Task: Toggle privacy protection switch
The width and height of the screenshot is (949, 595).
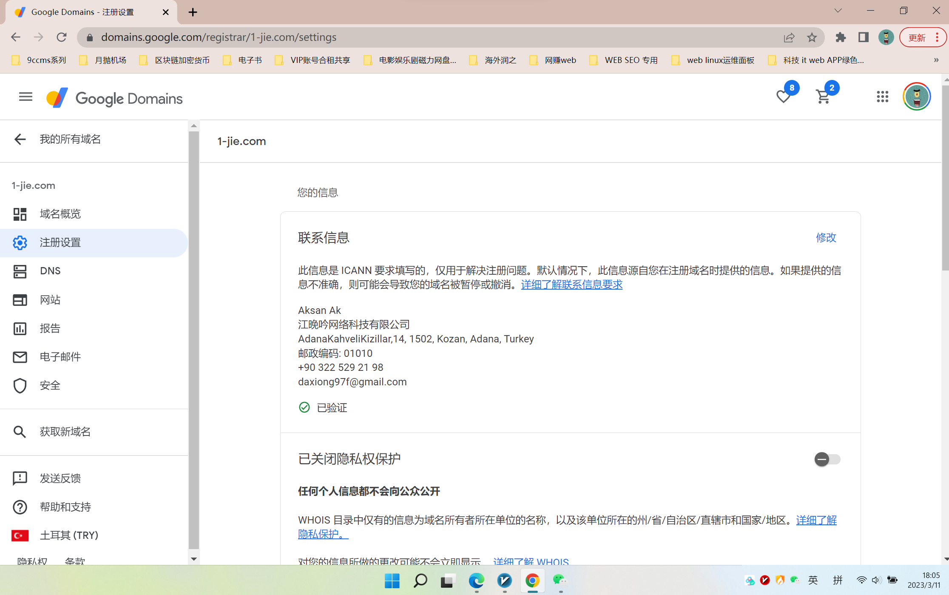Action: pos(827,459)
